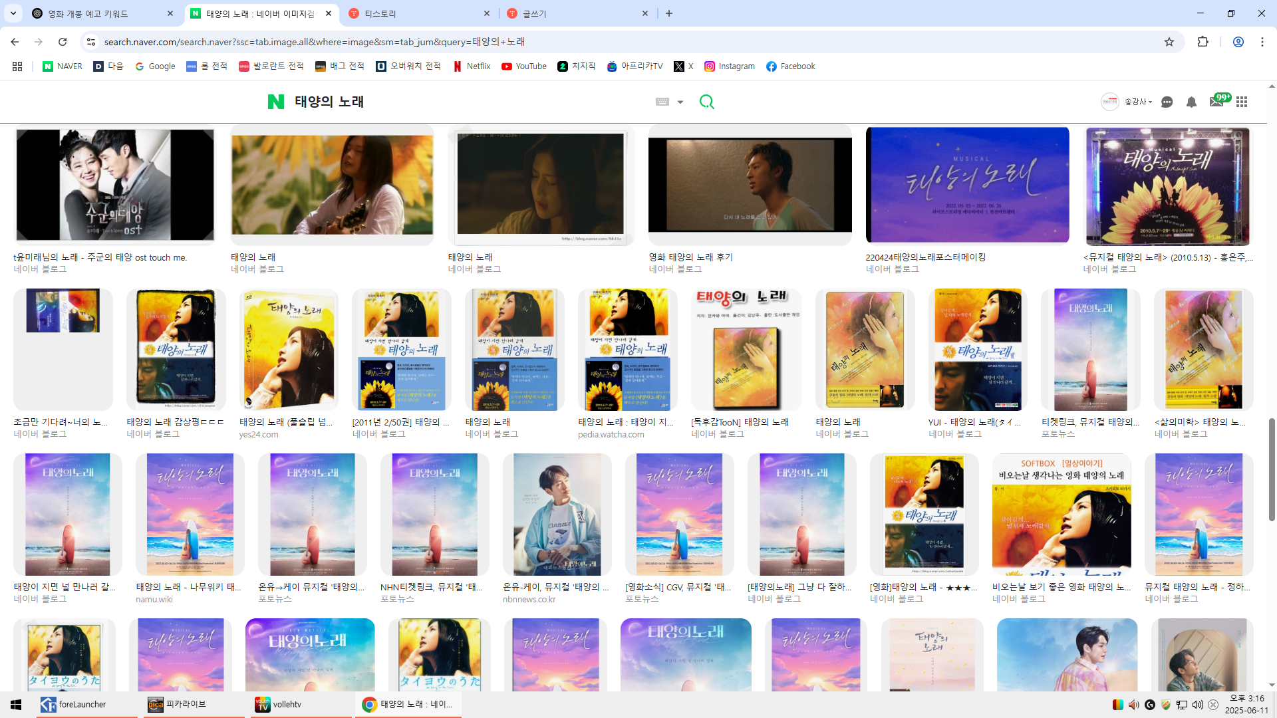Expand keyboard input dropdown arrow
The width and height of the screenshot is (1277, 718).
point(680,102)
